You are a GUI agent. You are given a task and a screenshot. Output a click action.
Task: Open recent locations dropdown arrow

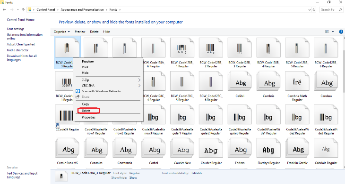click(x=18, y=9)
